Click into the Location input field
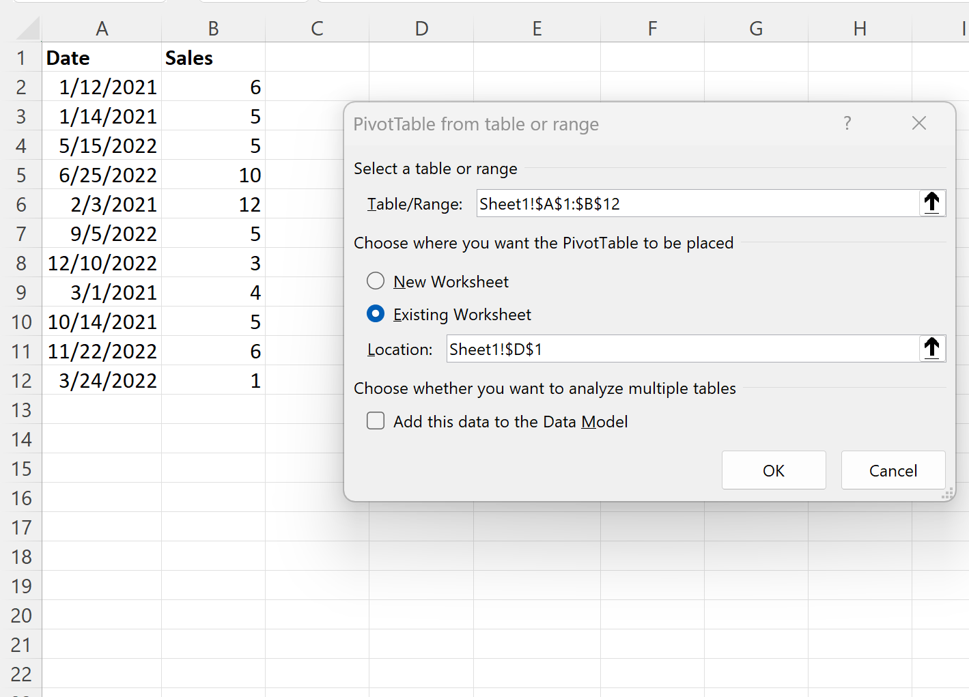Screen dimensions: 969x697 coord(683,349)
